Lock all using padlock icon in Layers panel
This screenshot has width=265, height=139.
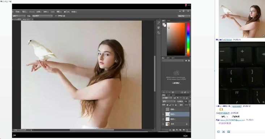tap(176, 105)
